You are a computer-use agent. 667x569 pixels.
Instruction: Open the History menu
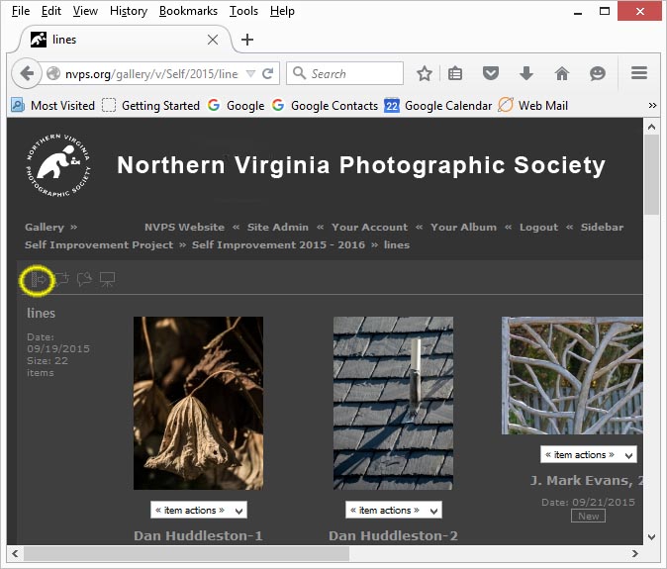click(129, 11)
